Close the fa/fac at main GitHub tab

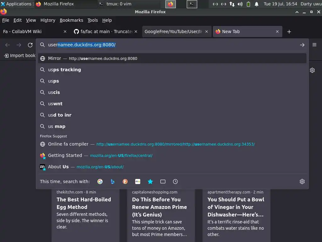point(136,32)
